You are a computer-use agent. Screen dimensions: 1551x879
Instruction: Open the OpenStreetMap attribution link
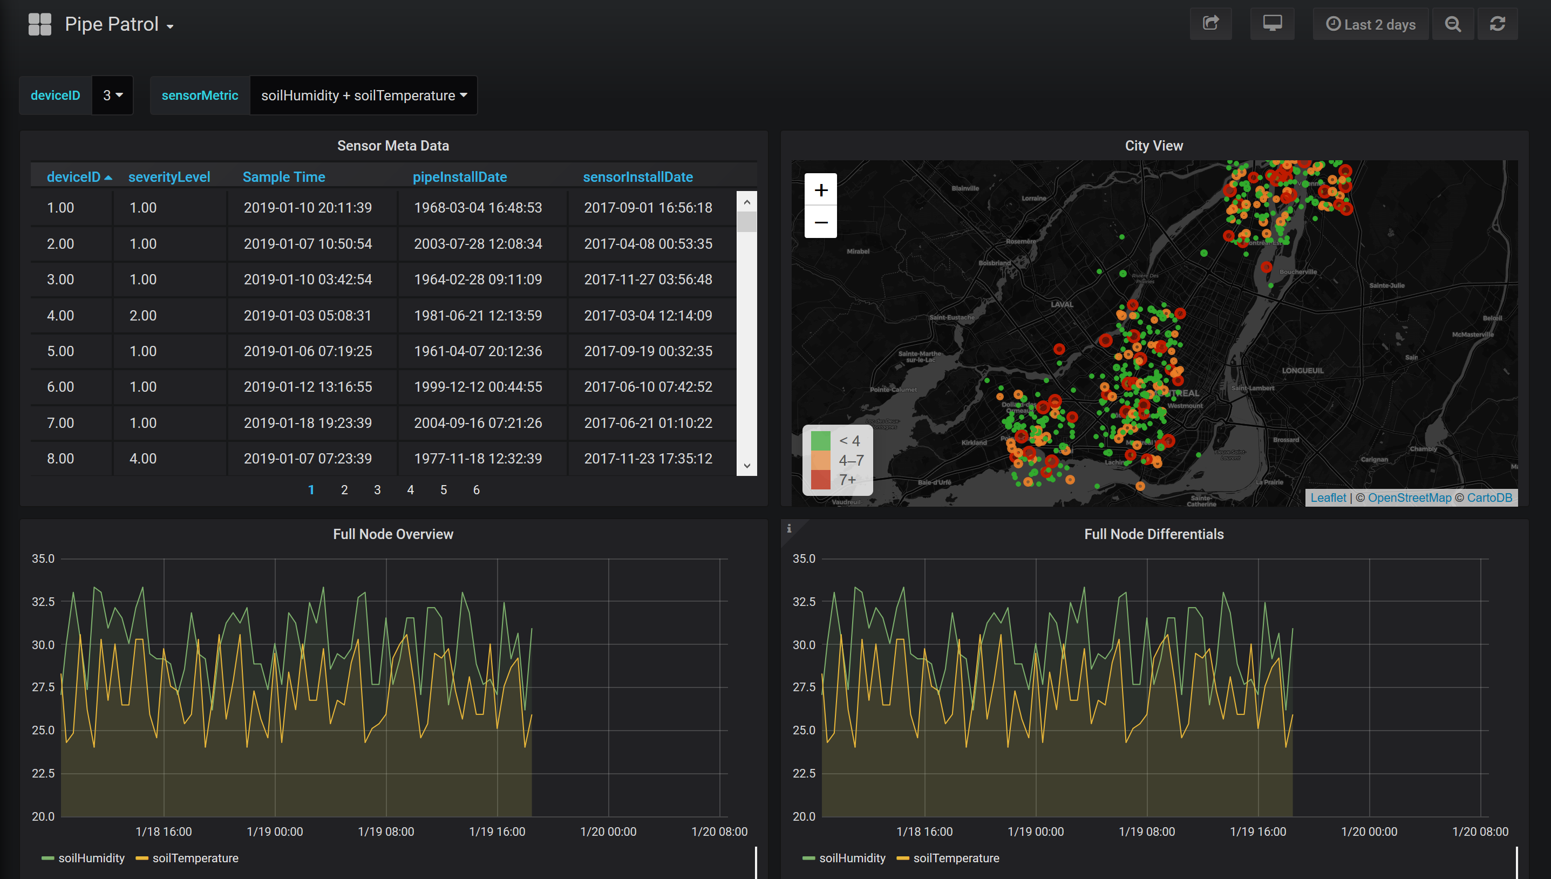point(1409,498)
